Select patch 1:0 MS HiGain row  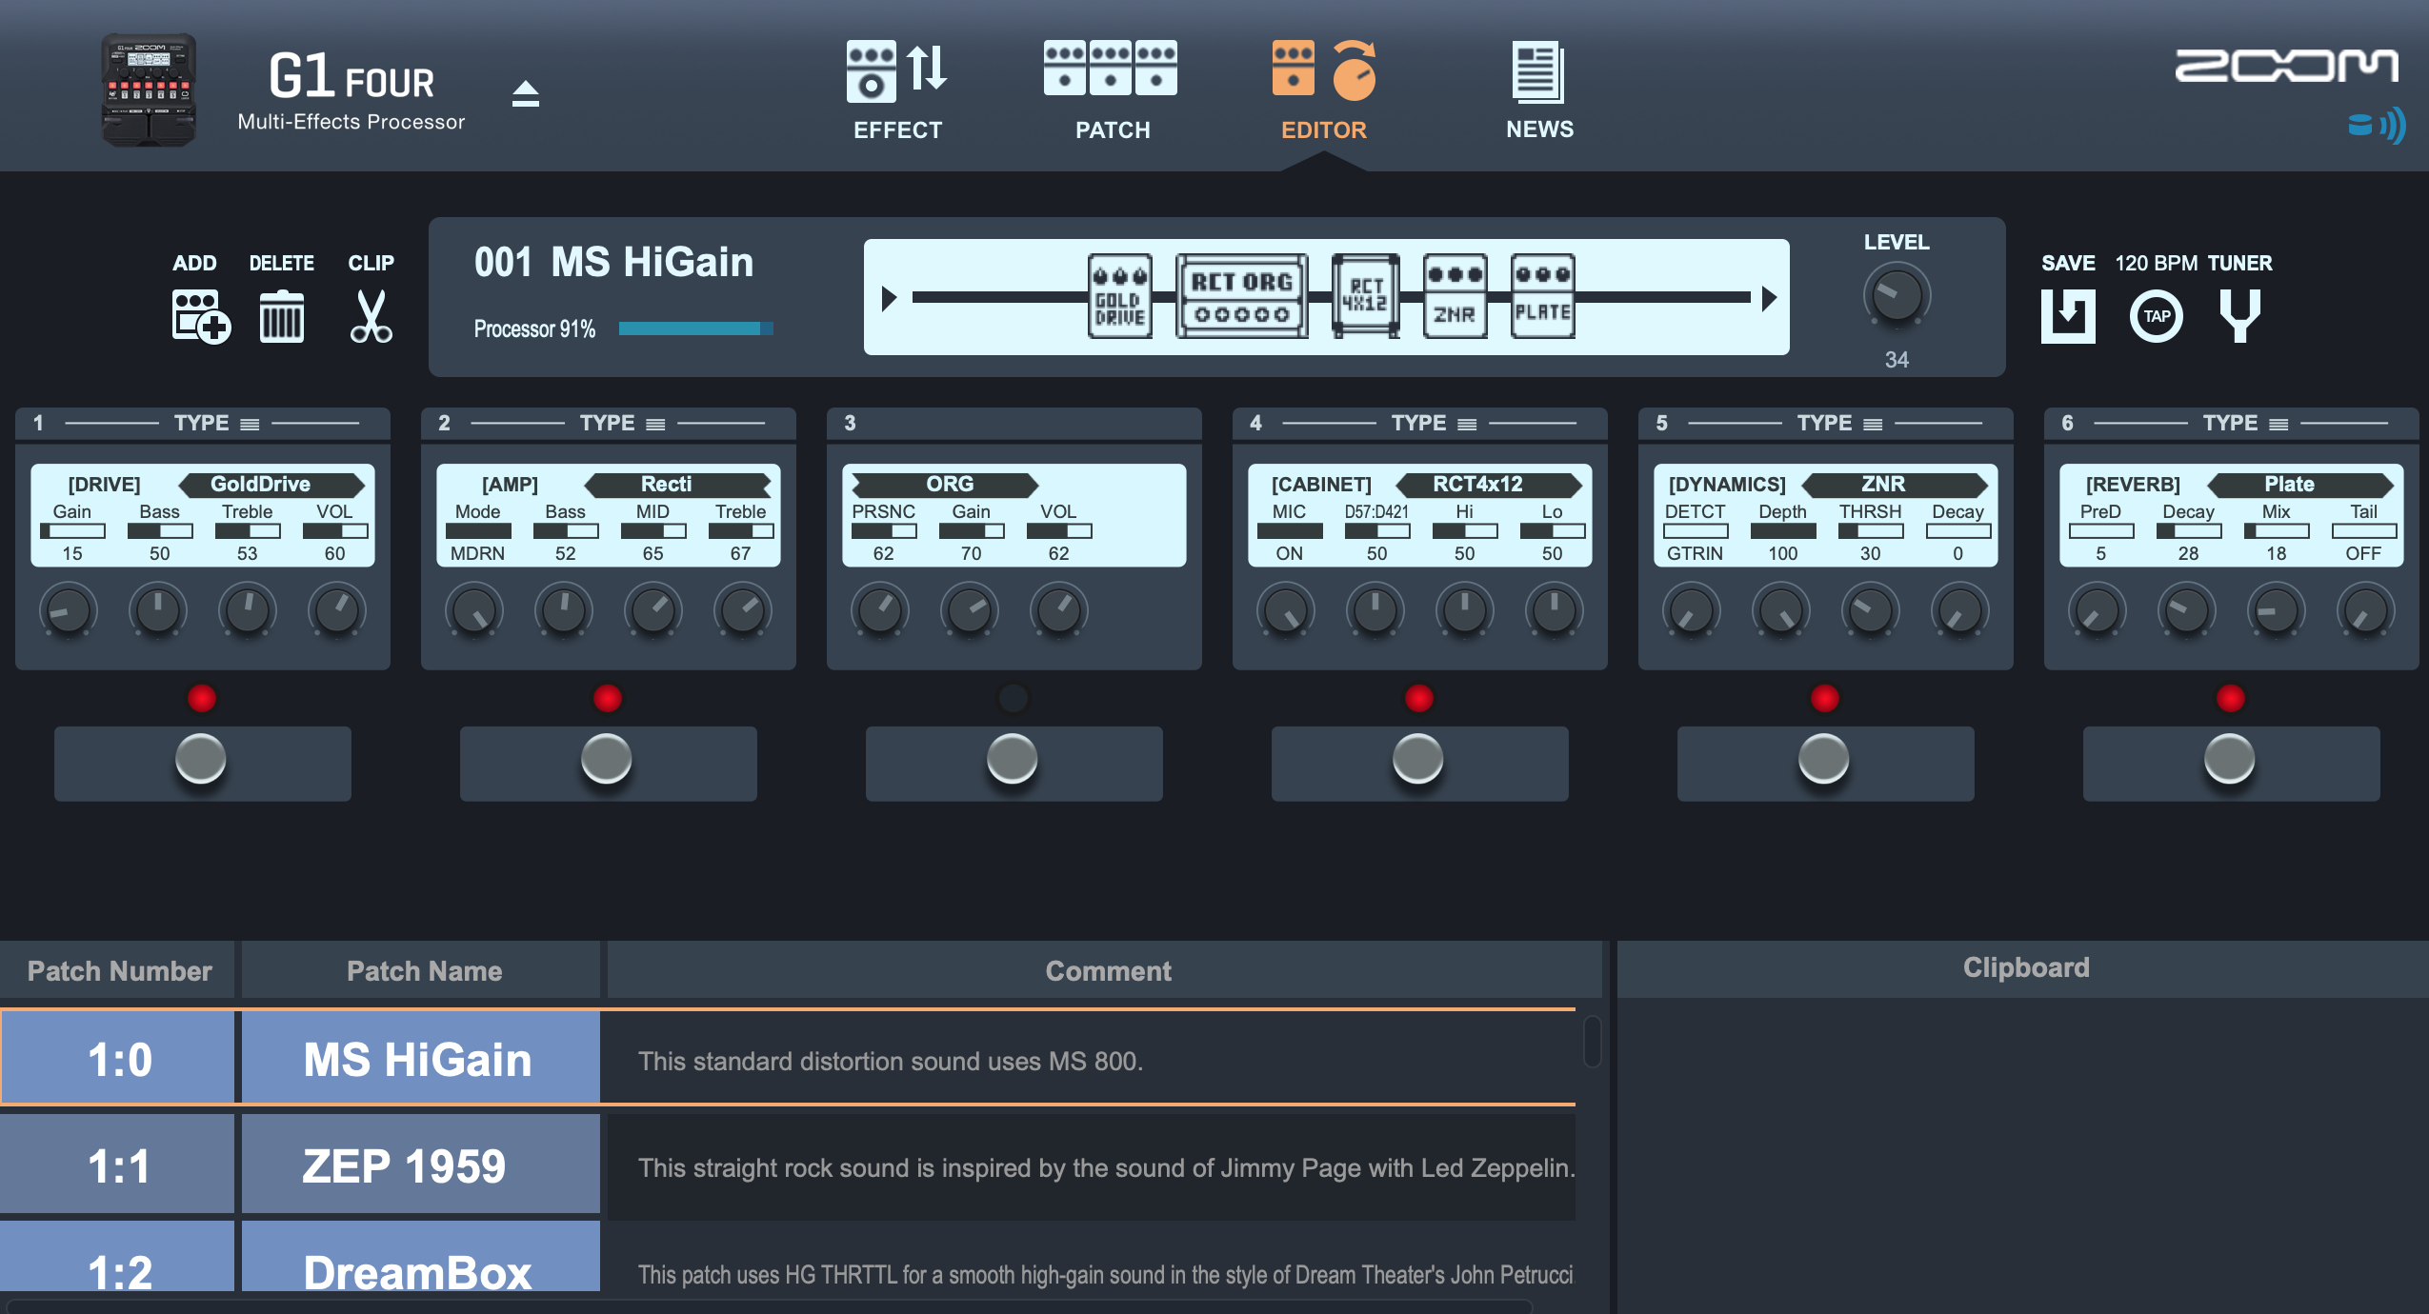point(788,1057)
